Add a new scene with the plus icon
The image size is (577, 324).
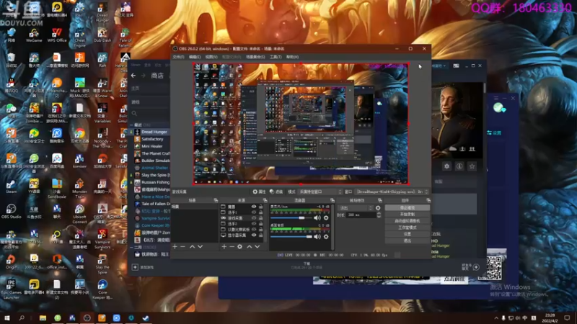[x=175, y=246]
